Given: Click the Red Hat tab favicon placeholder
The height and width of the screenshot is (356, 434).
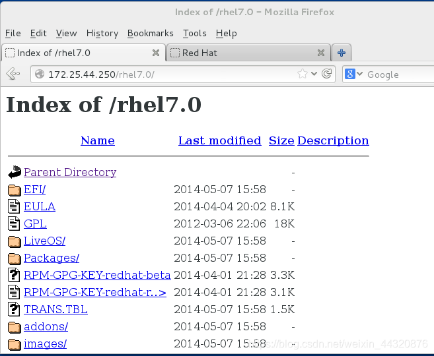Looking at the screenshot, I should (x=175, y=53).
